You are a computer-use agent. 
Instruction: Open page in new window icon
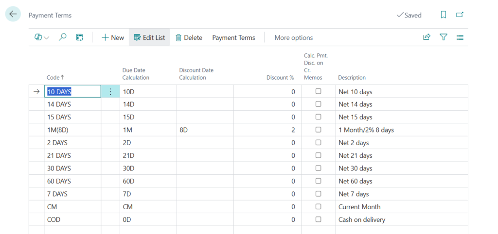pos(460,15)
